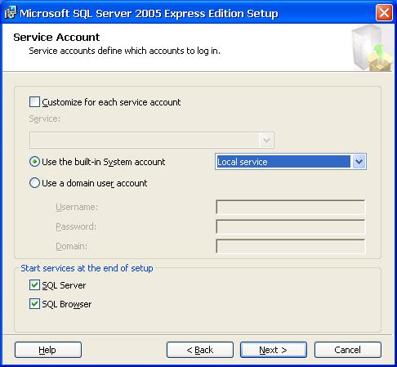This screenshot has width=397, height=367.
Task: Open the Local service dropdown arrow
Action: 359,162
